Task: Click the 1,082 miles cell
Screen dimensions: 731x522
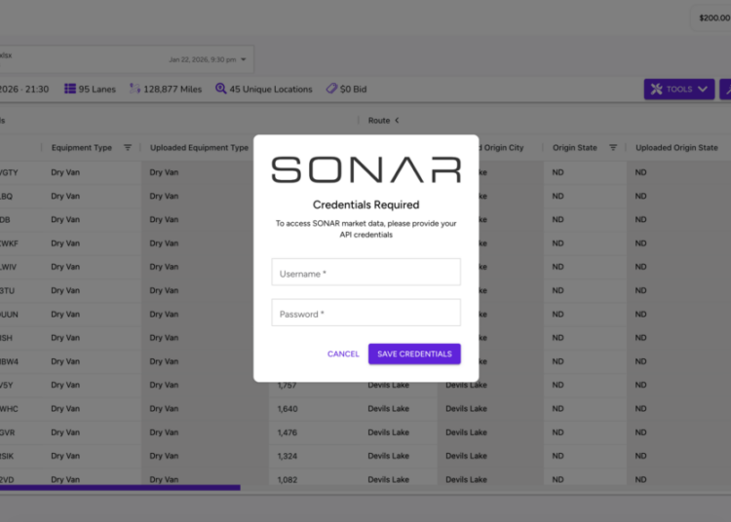Action: point(288,479)
